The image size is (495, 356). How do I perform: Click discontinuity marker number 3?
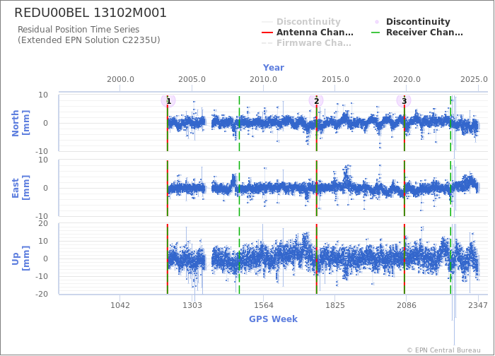(404, 101)
